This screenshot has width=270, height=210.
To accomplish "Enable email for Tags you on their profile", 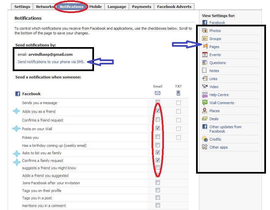I will tap(158, 190).
